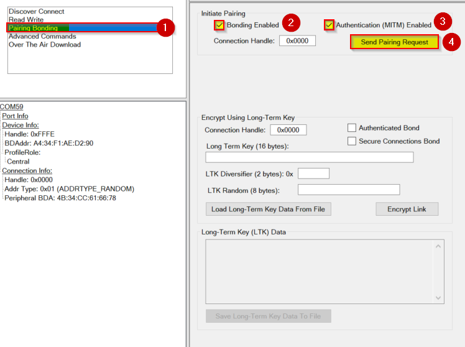Open the Advanced Commands entry
The image size is (465, 347).
pyautogui.click(x=42, y=36)
